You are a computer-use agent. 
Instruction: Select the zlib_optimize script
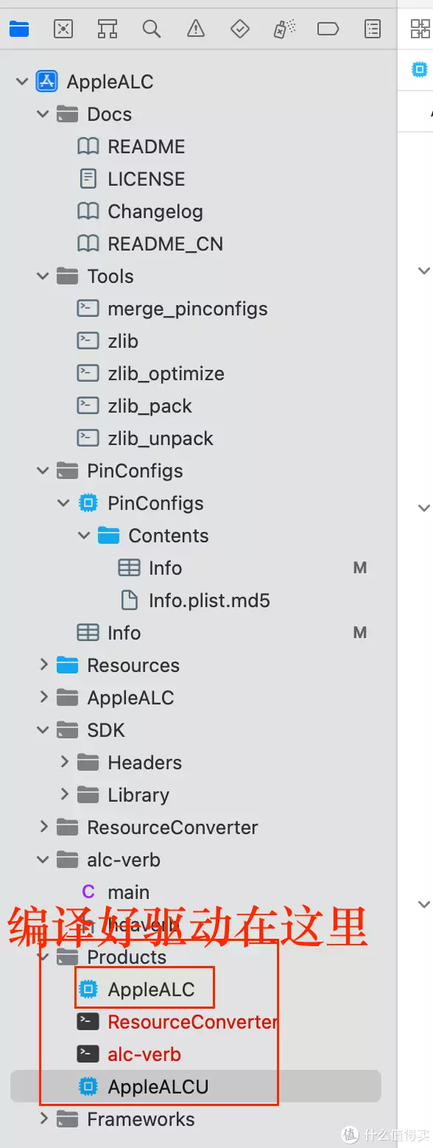tap(166, 374)
